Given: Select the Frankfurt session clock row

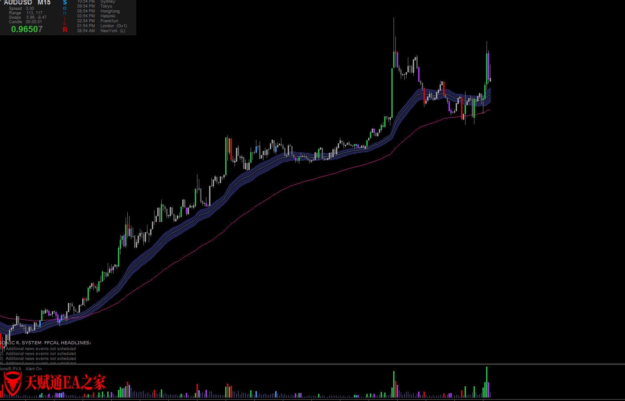Looking at the screenshot, I should click(98, 21).
